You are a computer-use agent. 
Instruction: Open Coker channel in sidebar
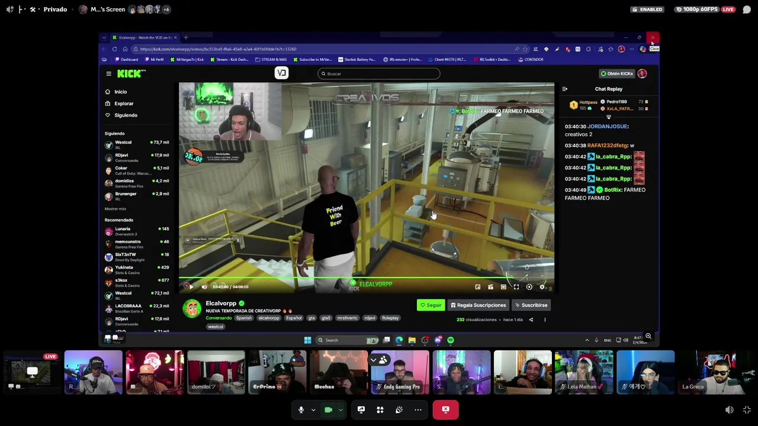pos(137,170)
